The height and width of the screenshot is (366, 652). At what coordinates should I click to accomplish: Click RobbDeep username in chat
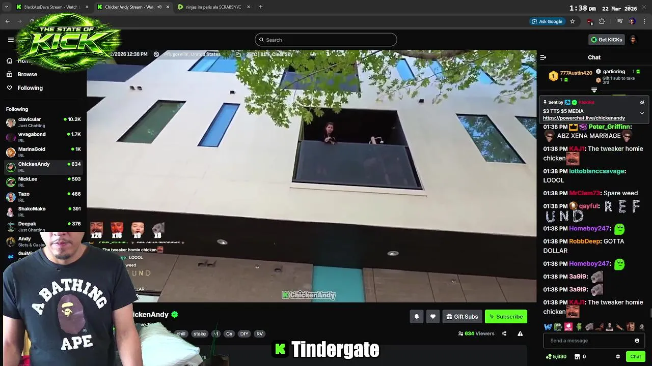tap(584, 241)
